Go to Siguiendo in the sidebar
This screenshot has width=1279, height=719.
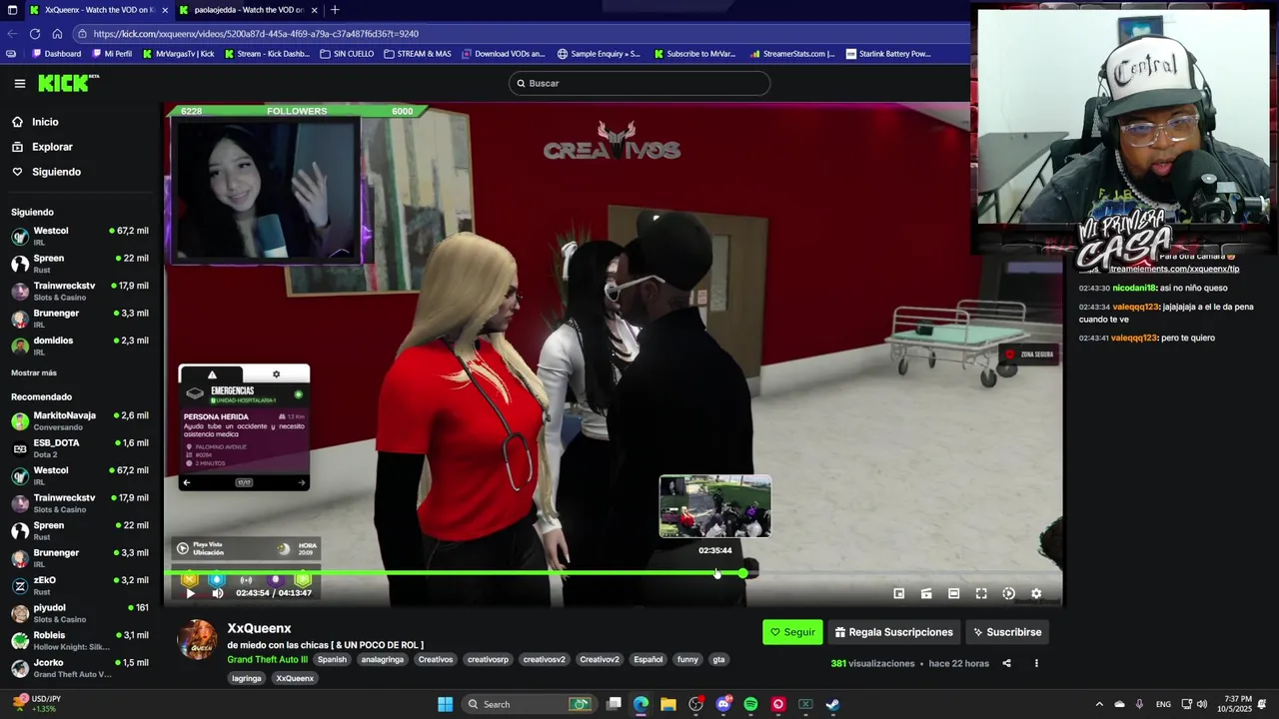pyautogui.click(x=82, y=172)
